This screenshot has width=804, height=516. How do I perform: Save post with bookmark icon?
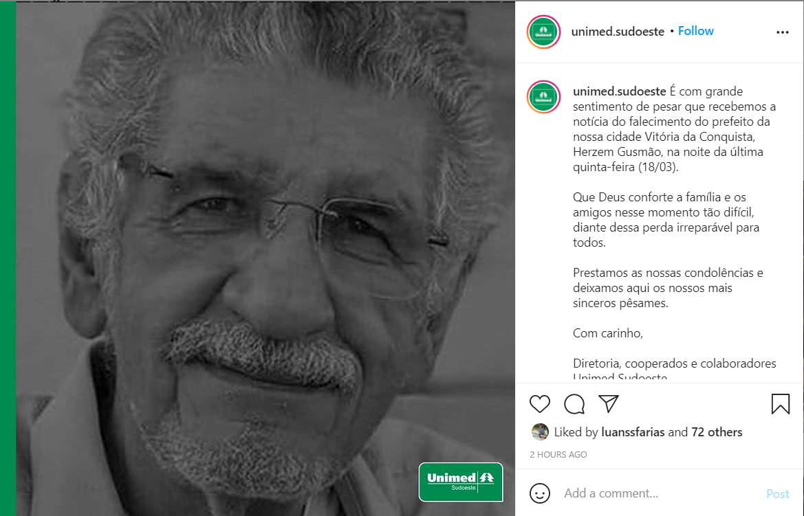coord(781,404)
